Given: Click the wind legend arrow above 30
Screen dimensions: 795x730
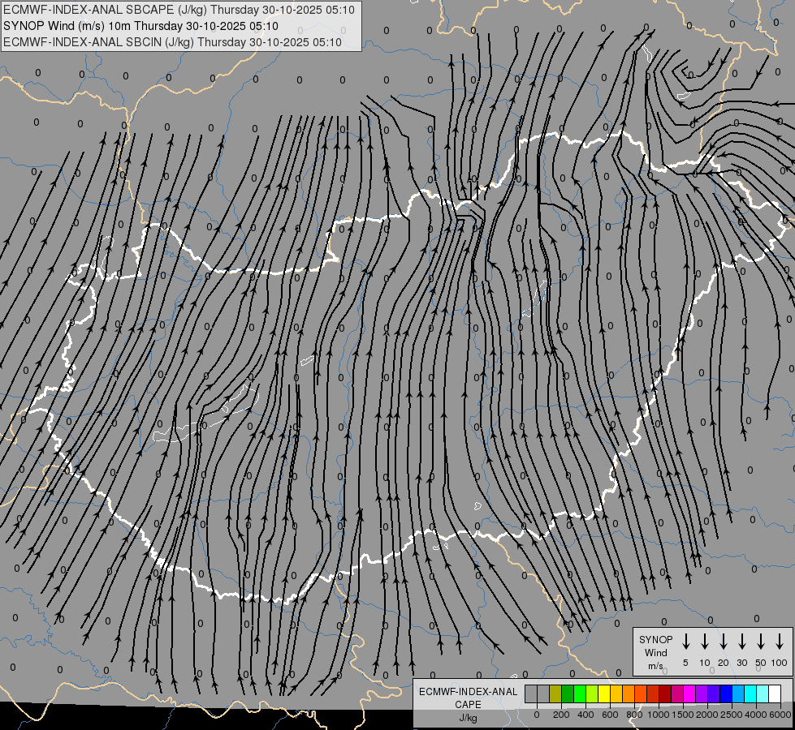Looking at the screenshot, I should point(741,642).
